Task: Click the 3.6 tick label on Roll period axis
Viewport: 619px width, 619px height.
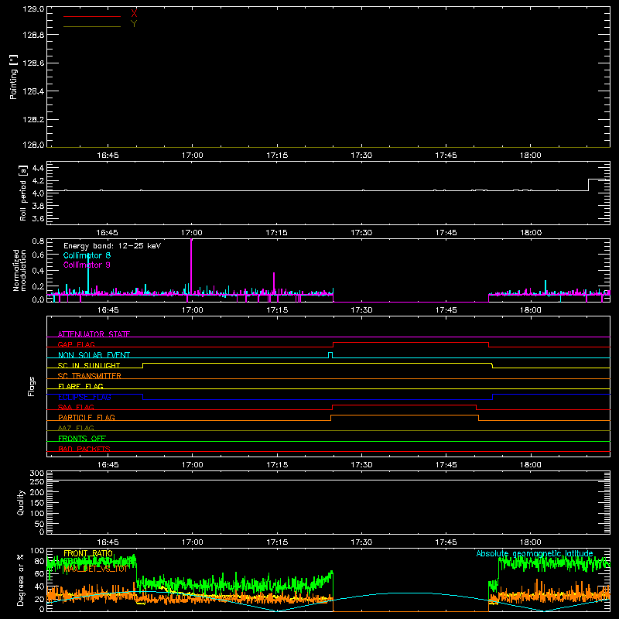Action: tap(38, 218)
